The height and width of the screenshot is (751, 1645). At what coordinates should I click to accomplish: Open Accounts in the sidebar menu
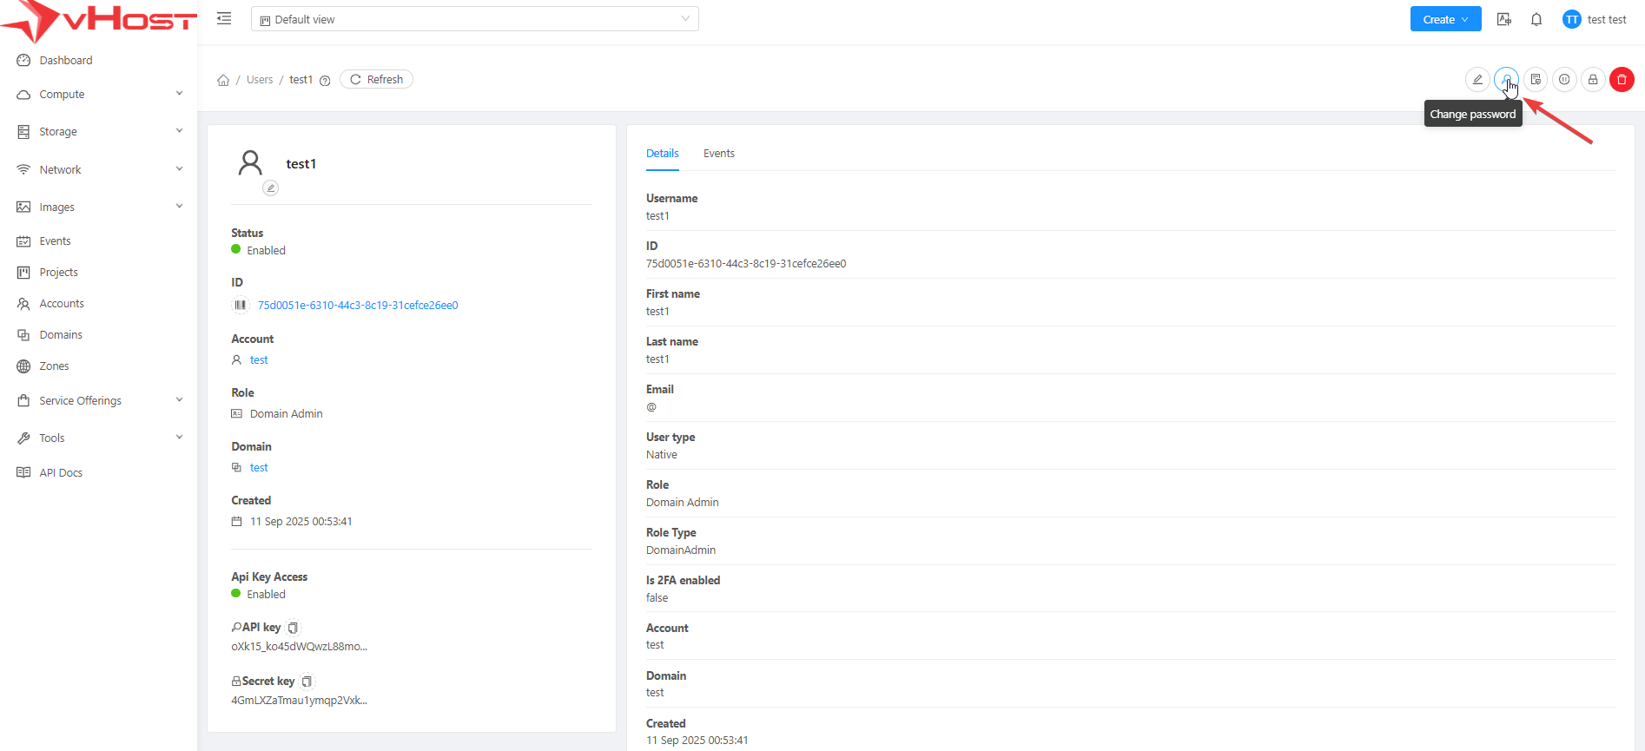point(62,304)
